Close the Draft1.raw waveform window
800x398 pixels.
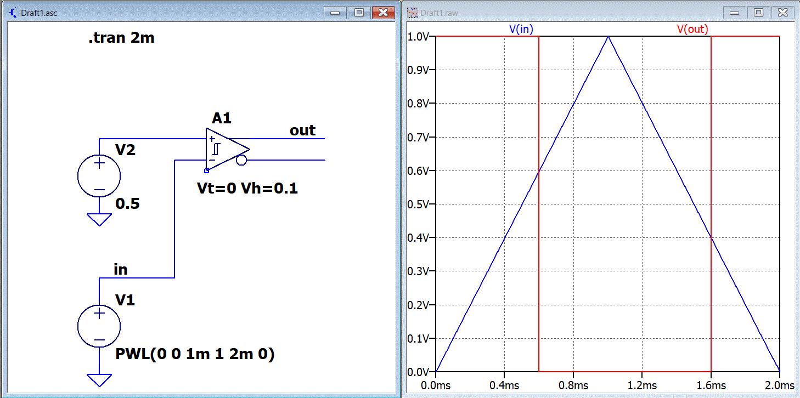coord(782,12)
